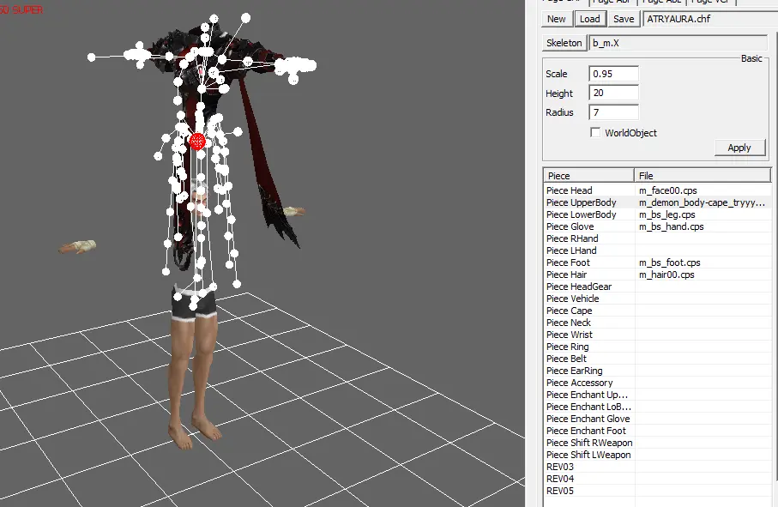Viewport: 778px width, 507px height.
Task: Select the "Piece Cape" row
Action: (x=657, y=311)
